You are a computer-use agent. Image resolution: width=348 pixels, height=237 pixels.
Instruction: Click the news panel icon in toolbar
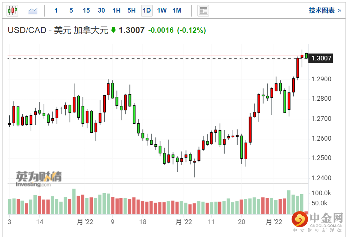pyautogui.click(x=203, y=10)
